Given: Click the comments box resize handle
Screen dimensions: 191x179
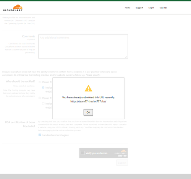Looking at the screenshot, I should pyautogui.click(x=126, y=57).
